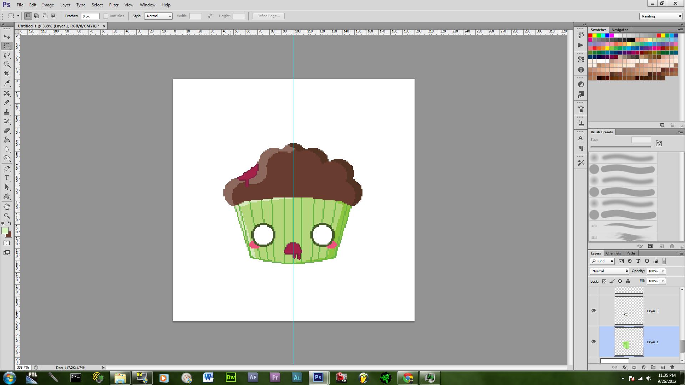Switch to the Navigator tab

click(x=619, y=30)
